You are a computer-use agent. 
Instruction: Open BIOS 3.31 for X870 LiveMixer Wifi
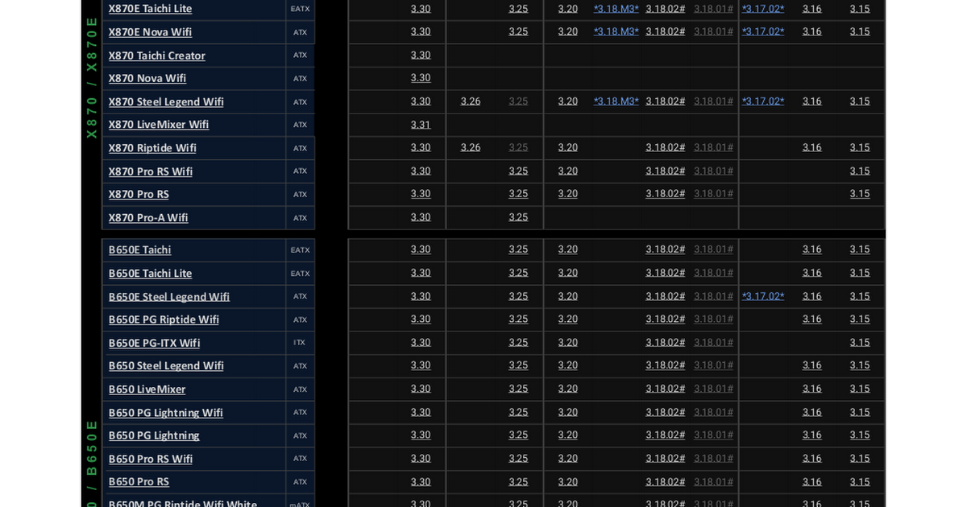coord(421,125)
